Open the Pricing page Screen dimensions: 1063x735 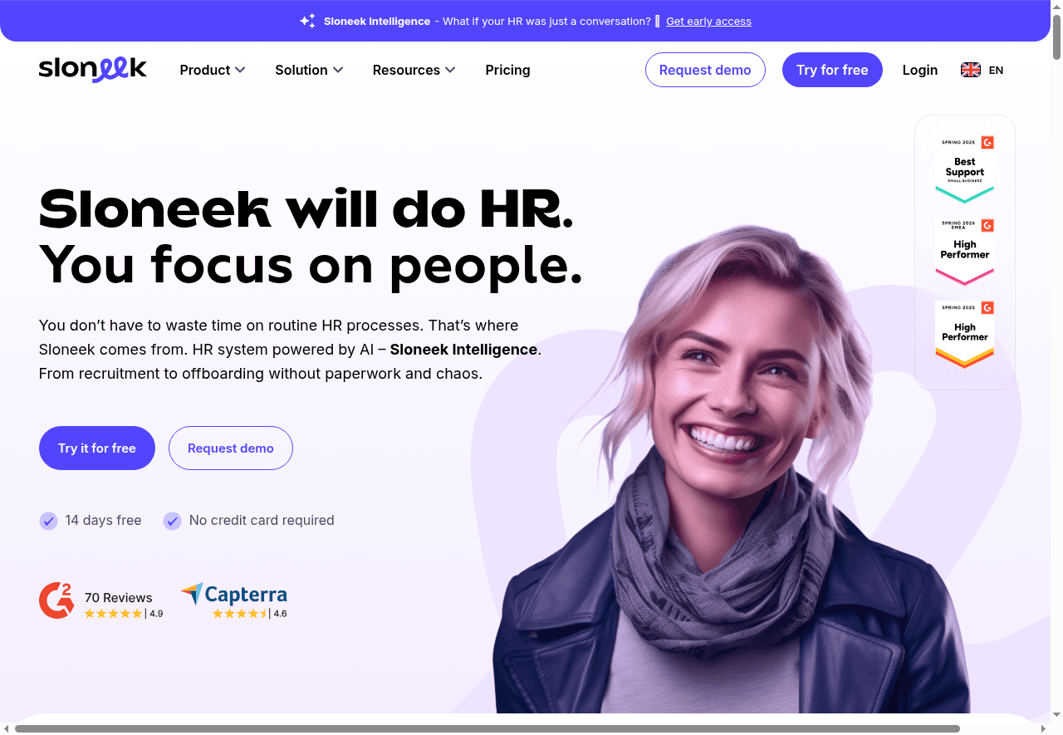(x=507, y=70)
